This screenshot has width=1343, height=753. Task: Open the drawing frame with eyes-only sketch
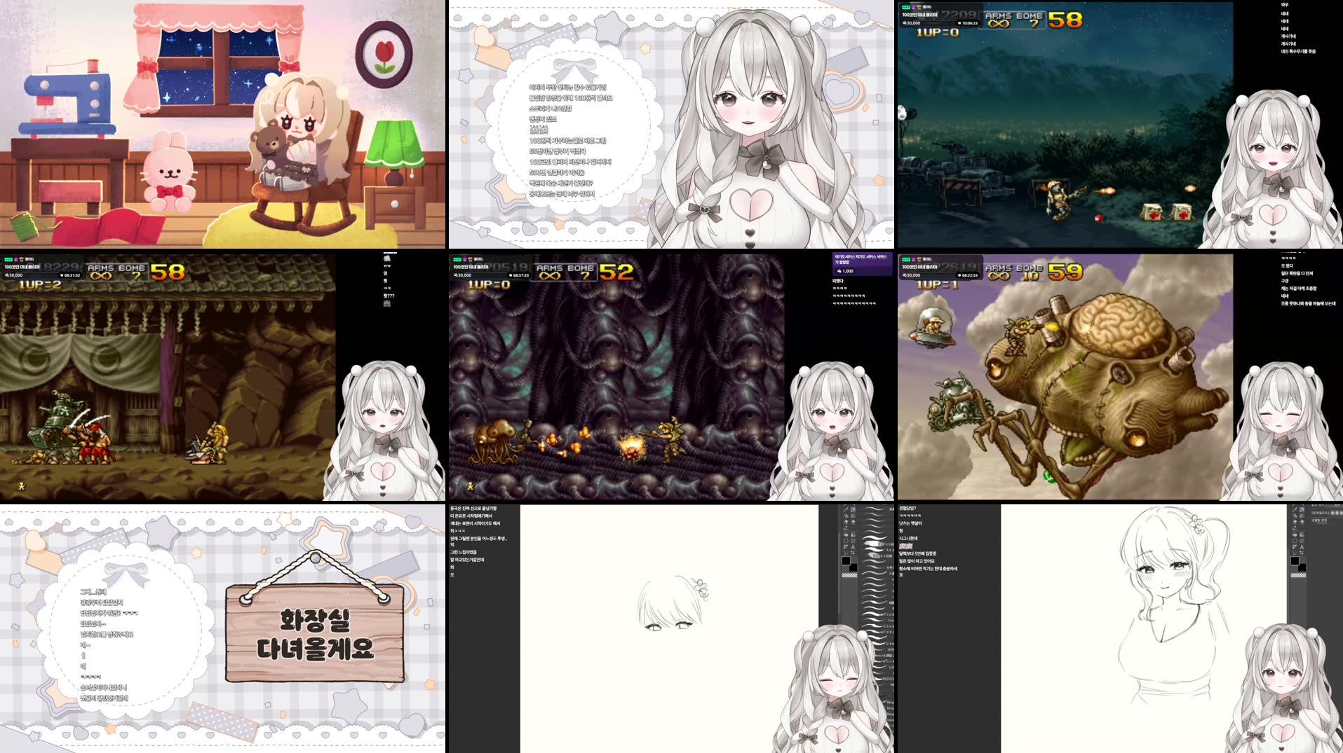(x=671, y=628)
